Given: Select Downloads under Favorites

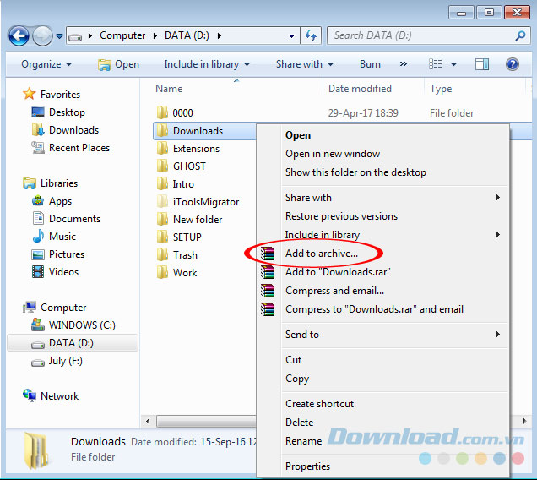Looking at the screenshot, I should coord(65,130).
